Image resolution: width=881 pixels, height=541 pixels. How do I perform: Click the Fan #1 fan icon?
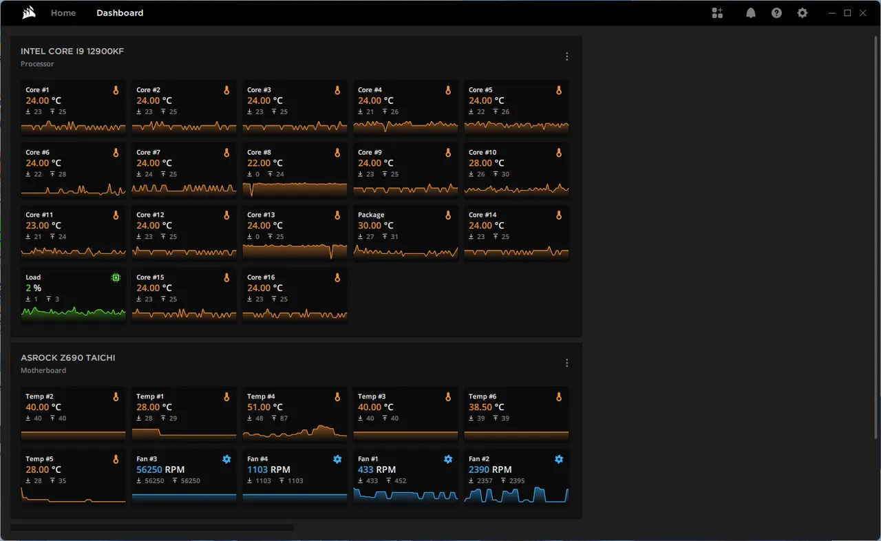[x=448, y=459]
